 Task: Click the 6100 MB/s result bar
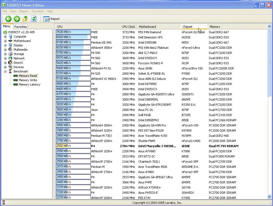(x=73, y=42)
